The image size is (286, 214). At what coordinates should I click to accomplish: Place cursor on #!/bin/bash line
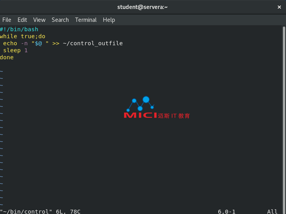(19, 29)
